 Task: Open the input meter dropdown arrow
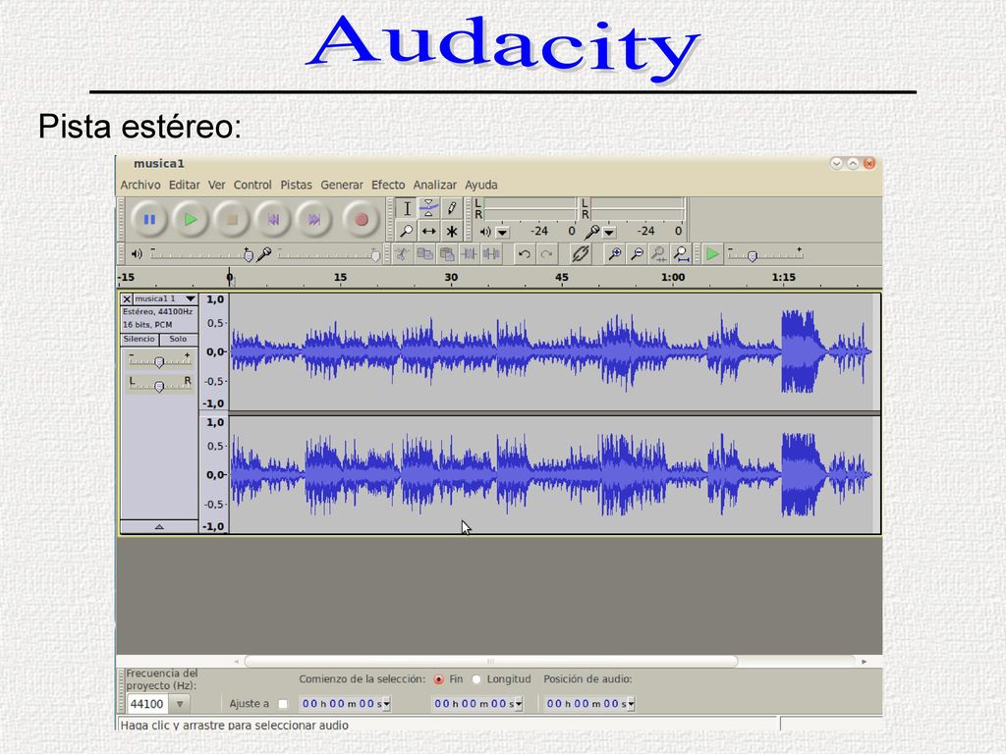pyautogui.click(x=609, y=232)
